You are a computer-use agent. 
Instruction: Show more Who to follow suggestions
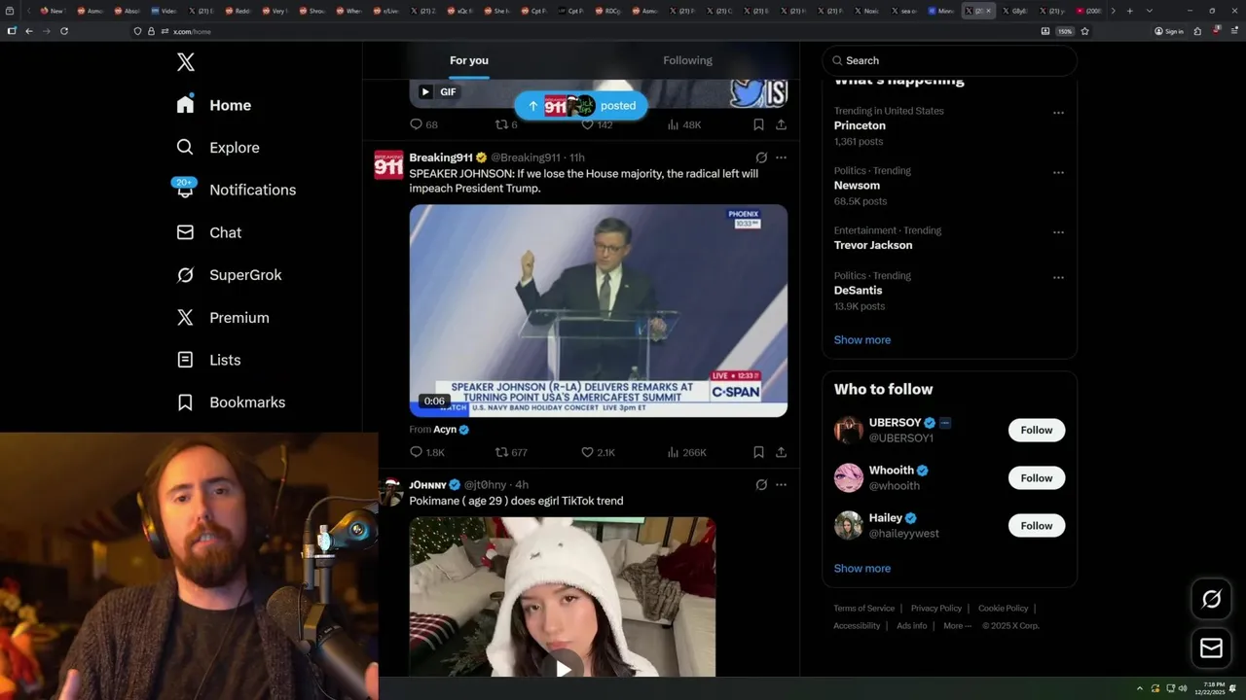pos(862,569)
